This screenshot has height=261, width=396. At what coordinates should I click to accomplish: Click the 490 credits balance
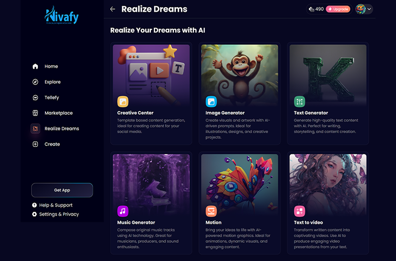[x=316, y=9]
